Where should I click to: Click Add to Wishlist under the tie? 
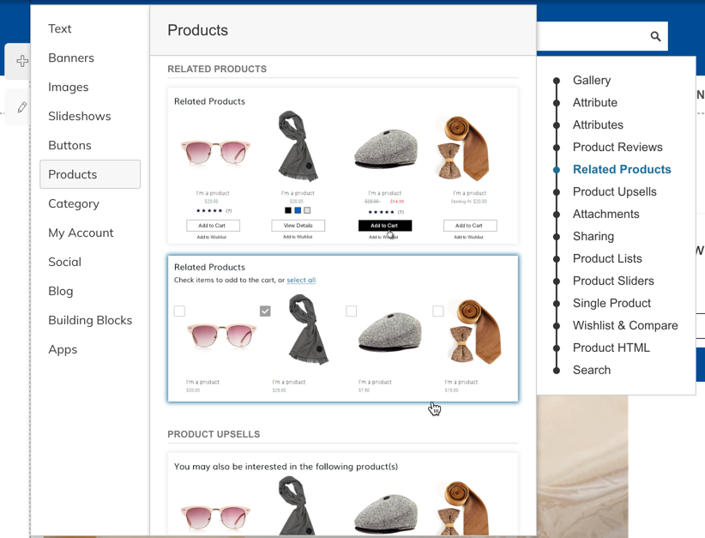pos(468,237)
